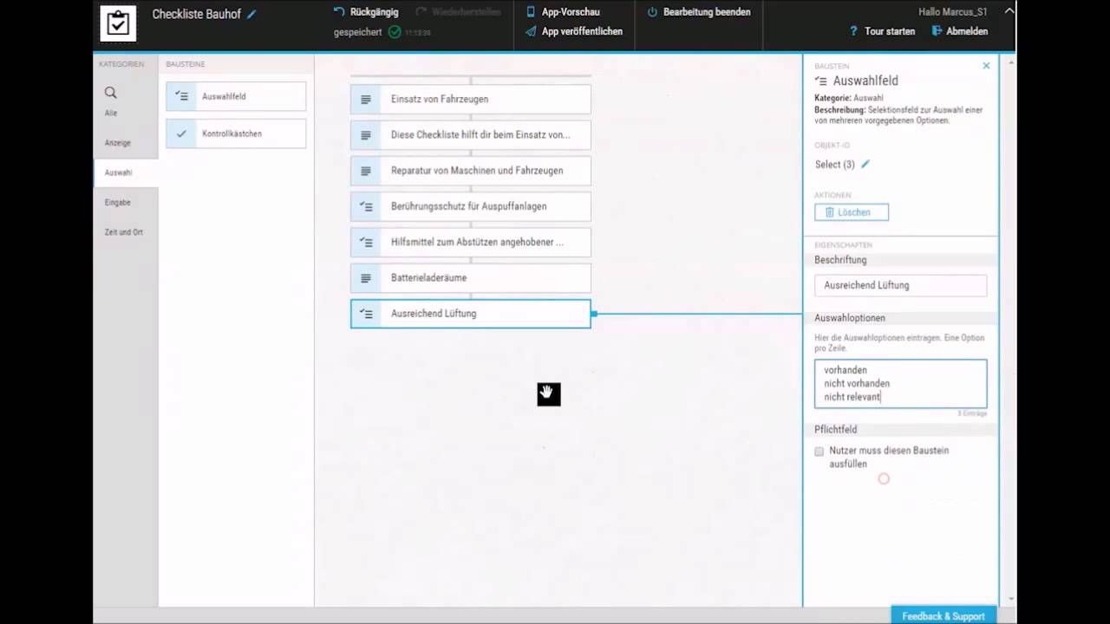Delete block with Löschen button
The height and width of the screenshot is (624, 1110).
(852, 212)
